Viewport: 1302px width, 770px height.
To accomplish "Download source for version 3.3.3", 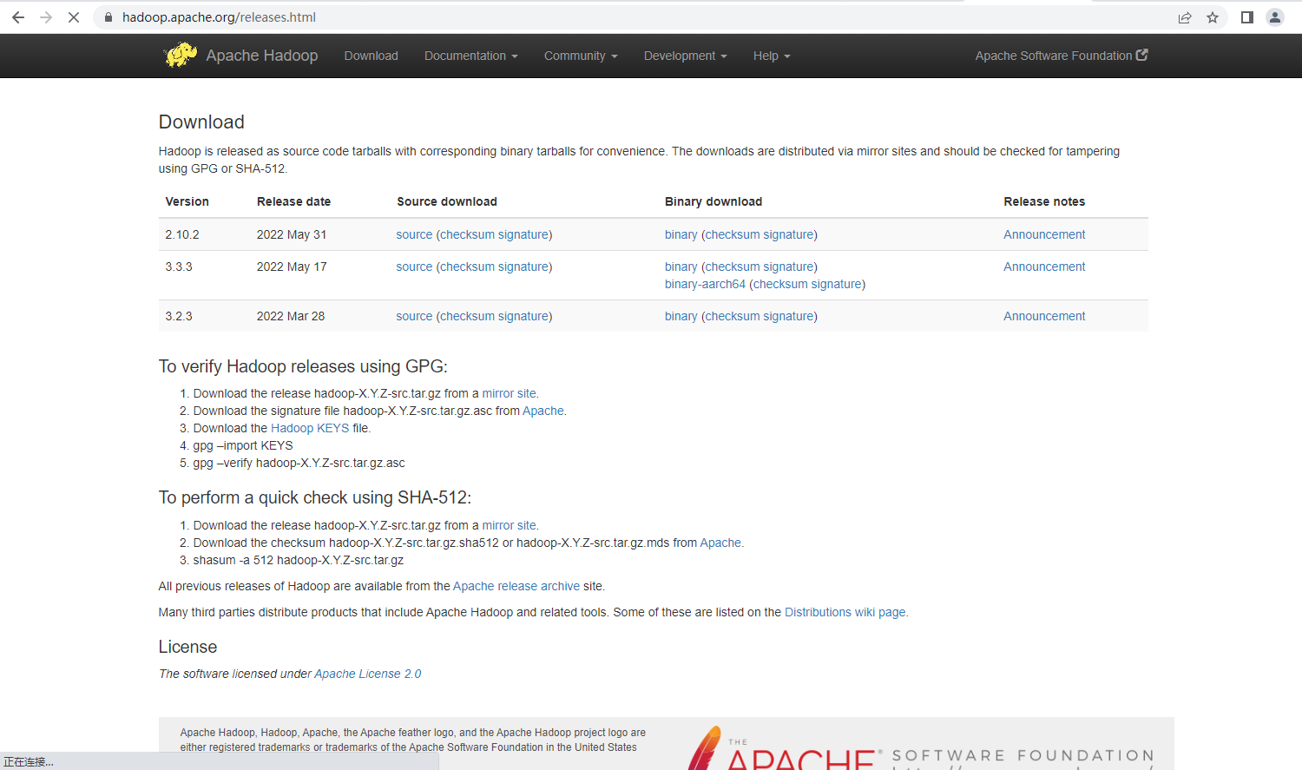I will click(414, 267).
